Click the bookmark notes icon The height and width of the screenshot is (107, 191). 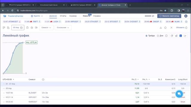pos(27,28)
